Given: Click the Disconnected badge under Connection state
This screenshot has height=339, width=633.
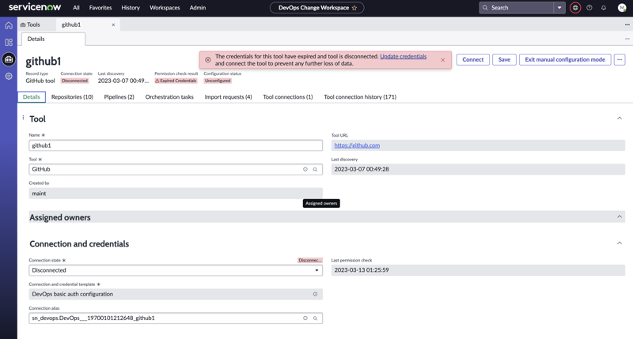Looking at the screenshot, I should [74, 81].
